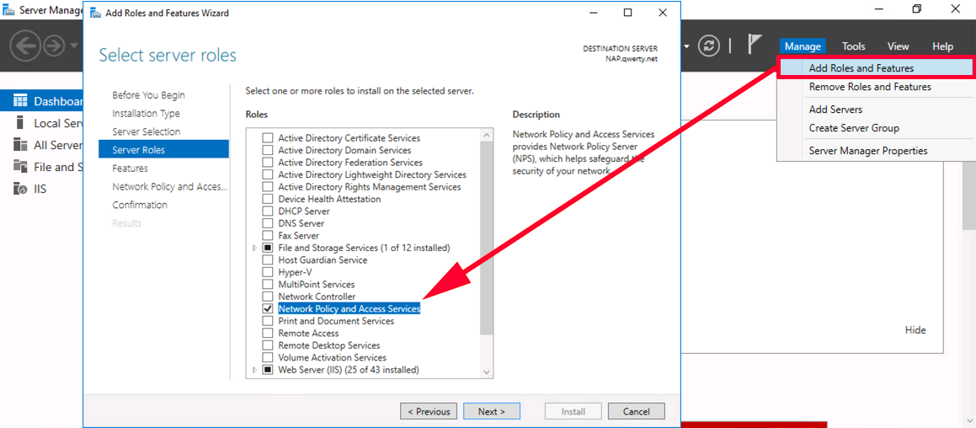Click the Server Manager back navigation arrow
Image resolution: width=976 pixels, height=428 pixels.
click(x=25, y=45)
